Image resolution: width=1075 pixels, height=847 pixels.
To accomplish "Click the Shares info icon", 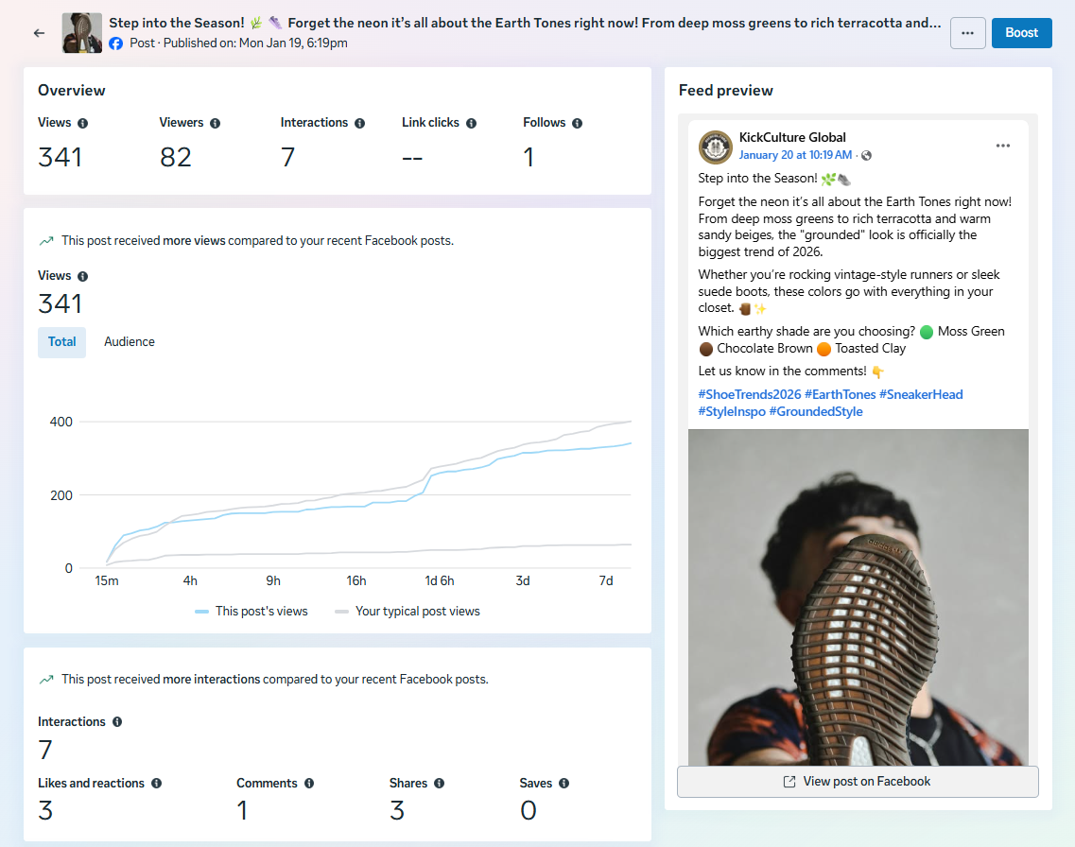I will click(x=440, y=784).
